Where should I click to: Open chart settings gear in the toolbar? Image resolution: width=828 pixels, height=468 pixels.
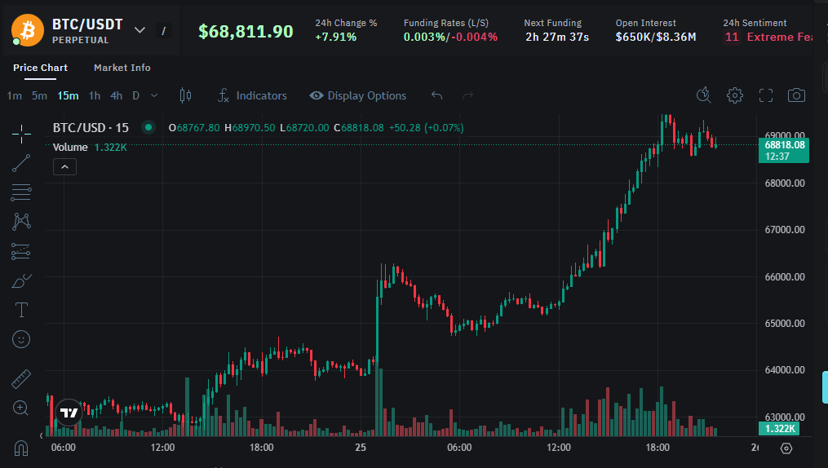(x=734, y=95)
